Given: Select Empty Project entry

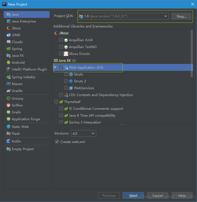Looking at the screenshot, I should [x=27, y=149].
